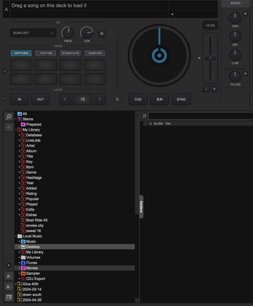Toggle the folders side panel tab
The height and width of the screenshot is (306, 253).
[141, 207]
